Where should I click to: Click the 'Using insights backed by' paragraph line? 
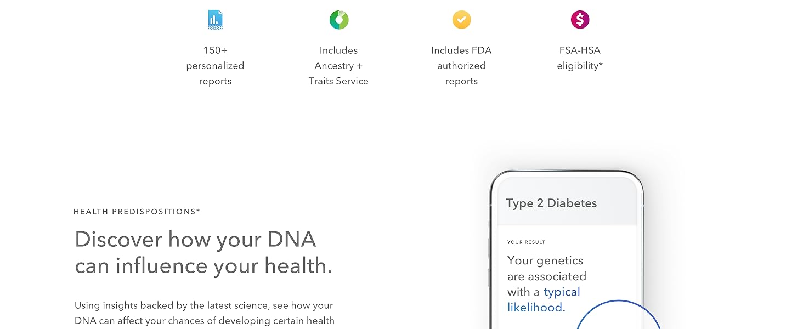pos(203,305)
